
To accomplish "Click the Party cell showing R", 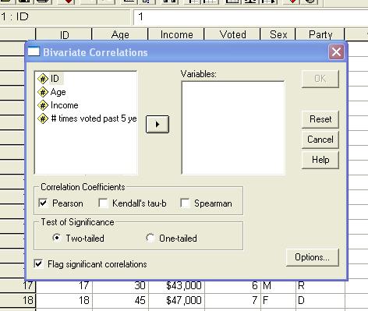I will (320, 286).
